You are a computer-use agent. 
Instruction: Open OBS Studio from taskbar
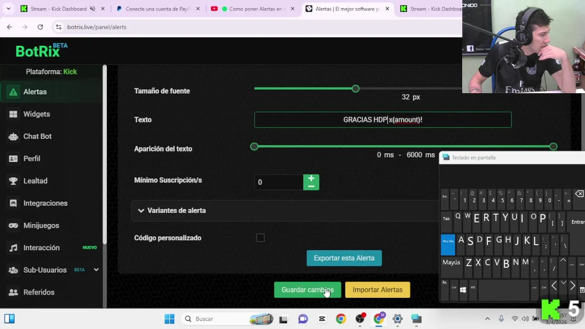tap(360, 319)
